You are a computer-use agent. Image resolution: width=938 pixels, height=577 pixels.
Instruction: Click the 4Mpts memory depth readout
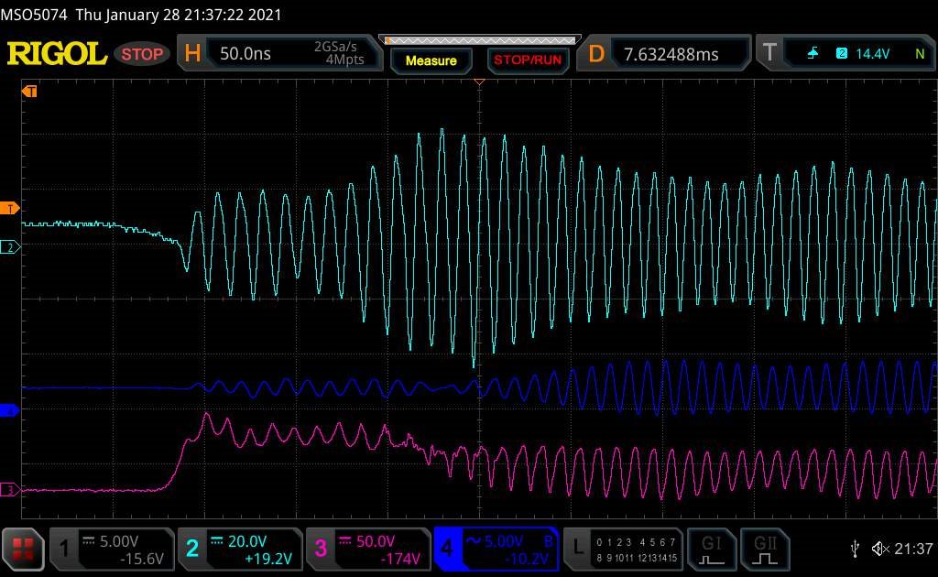[344, 60]
